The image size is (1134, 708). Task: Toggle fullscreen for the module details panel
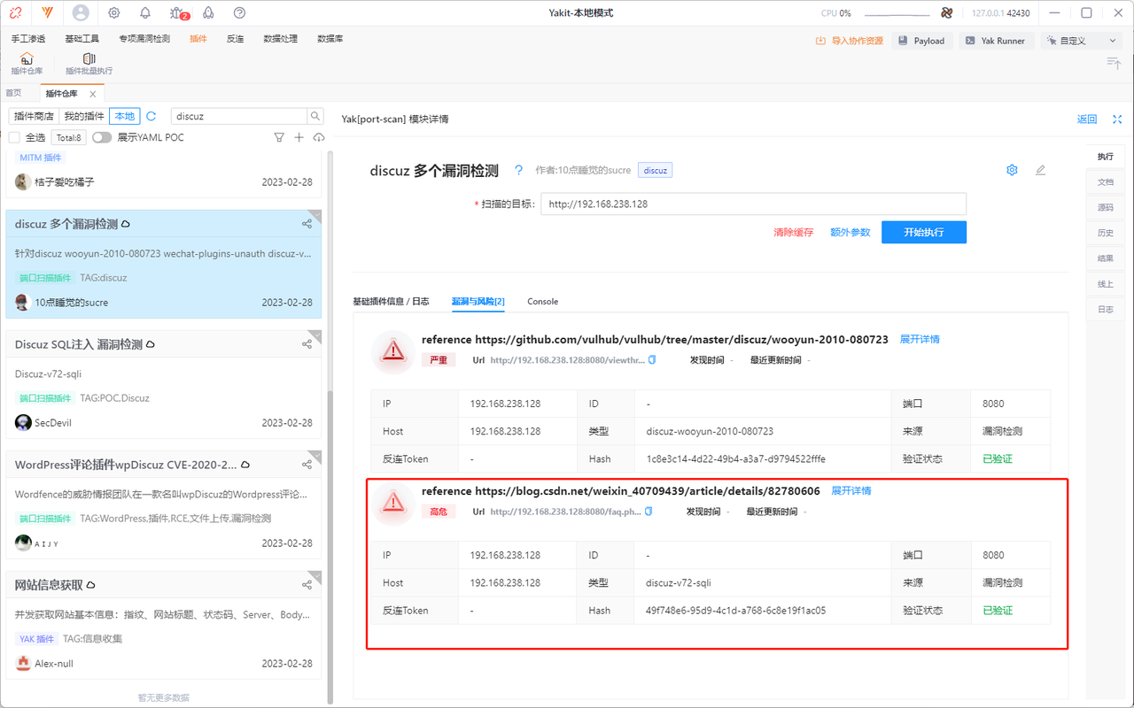click(x=1117, y=119)
